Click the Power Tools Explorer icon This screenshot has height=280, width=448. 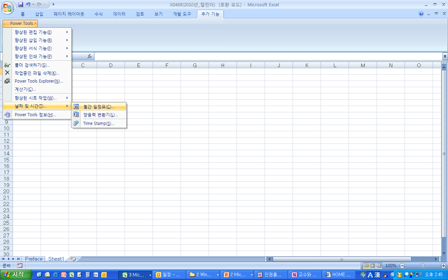click(x=7, y=81)
